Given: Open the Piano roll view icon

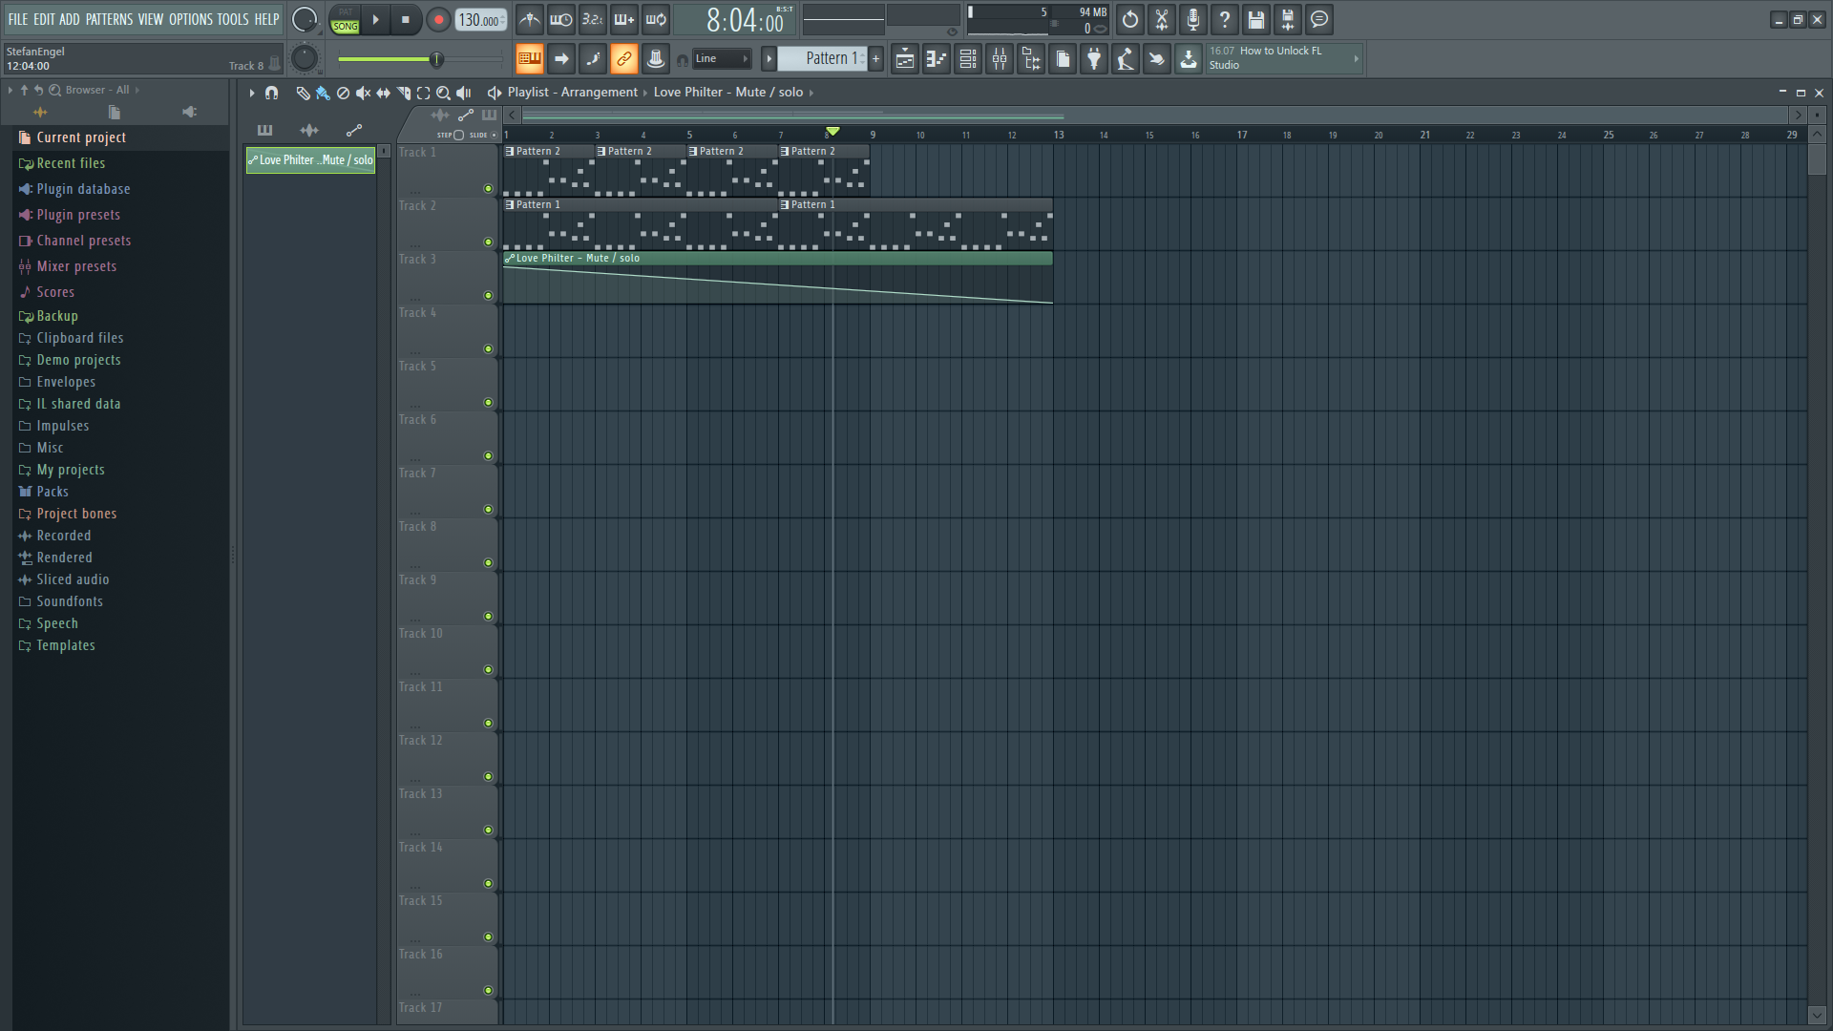Looking at the screenshot, I should [x=937, y=59].
